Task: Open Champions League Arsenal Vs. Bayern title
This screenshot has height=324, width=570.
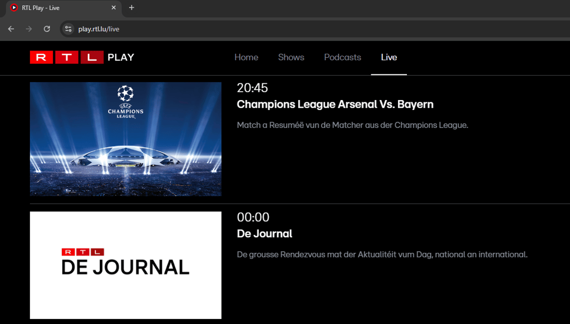Action: pos(335,104)
